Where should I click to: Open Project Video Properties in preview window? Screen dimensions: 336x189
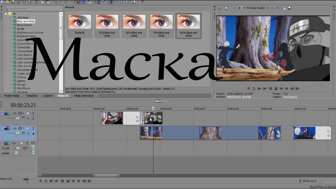[219, 8]
